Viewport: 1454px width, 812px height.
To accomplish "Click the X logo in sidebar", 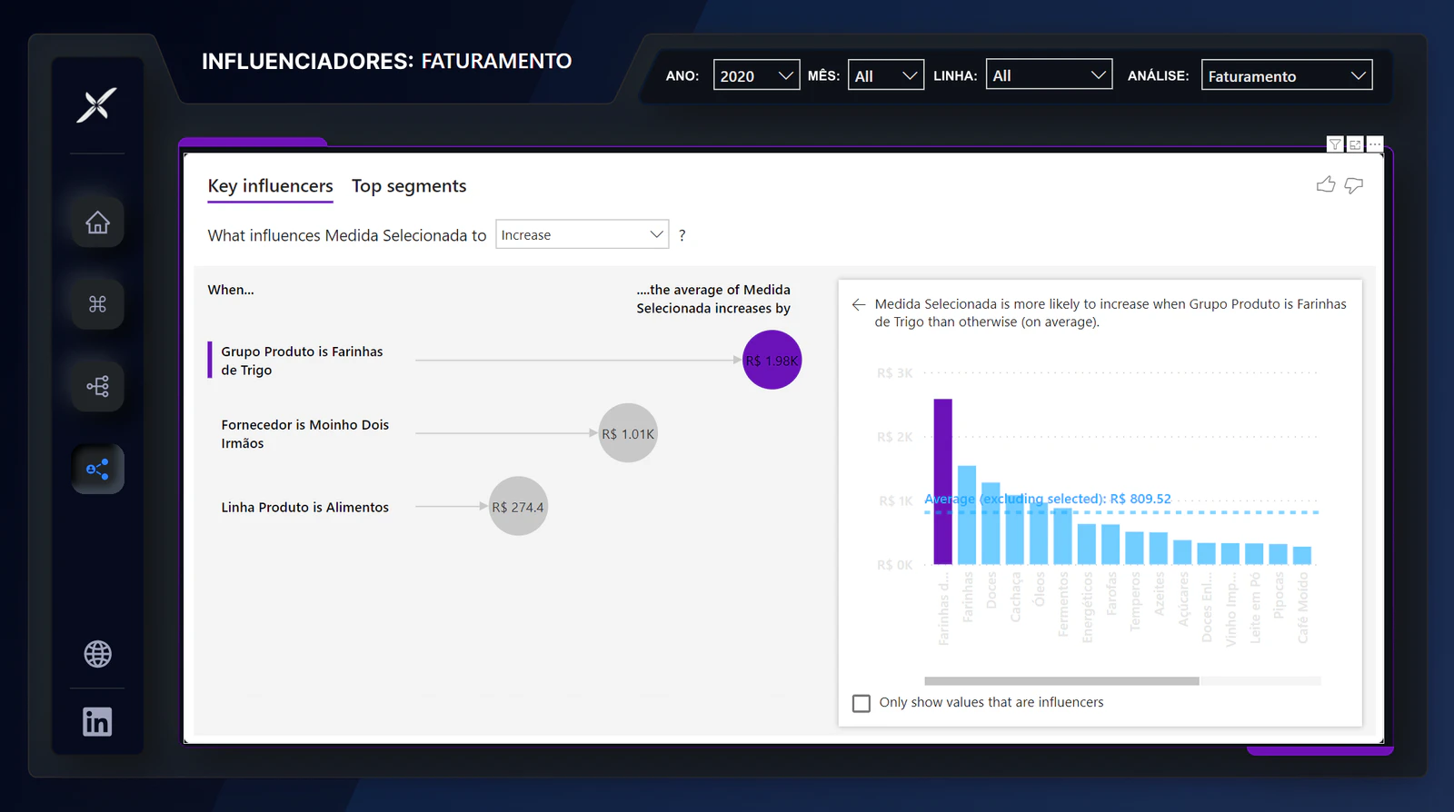I will [x=96, y=104].
